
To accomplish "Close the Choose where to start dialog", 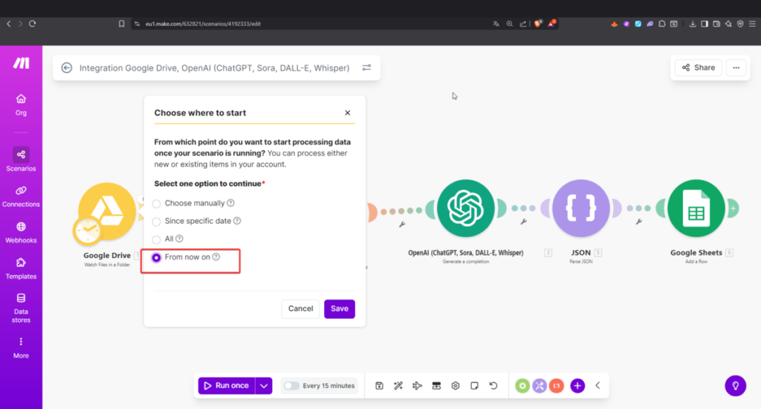I will [348, 113].
